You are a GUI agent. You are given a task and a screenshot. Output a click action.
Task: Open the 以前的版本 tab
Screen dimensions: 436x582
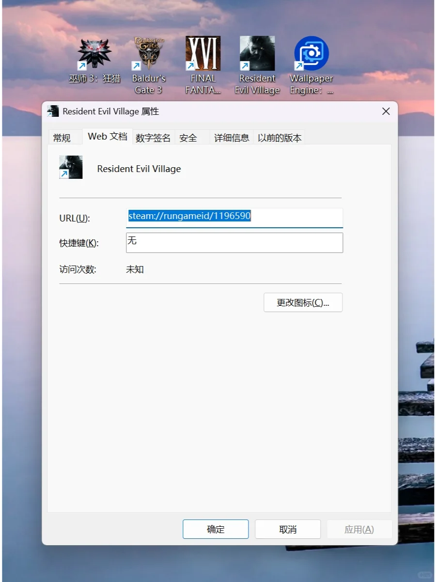[x=280, y=138]
